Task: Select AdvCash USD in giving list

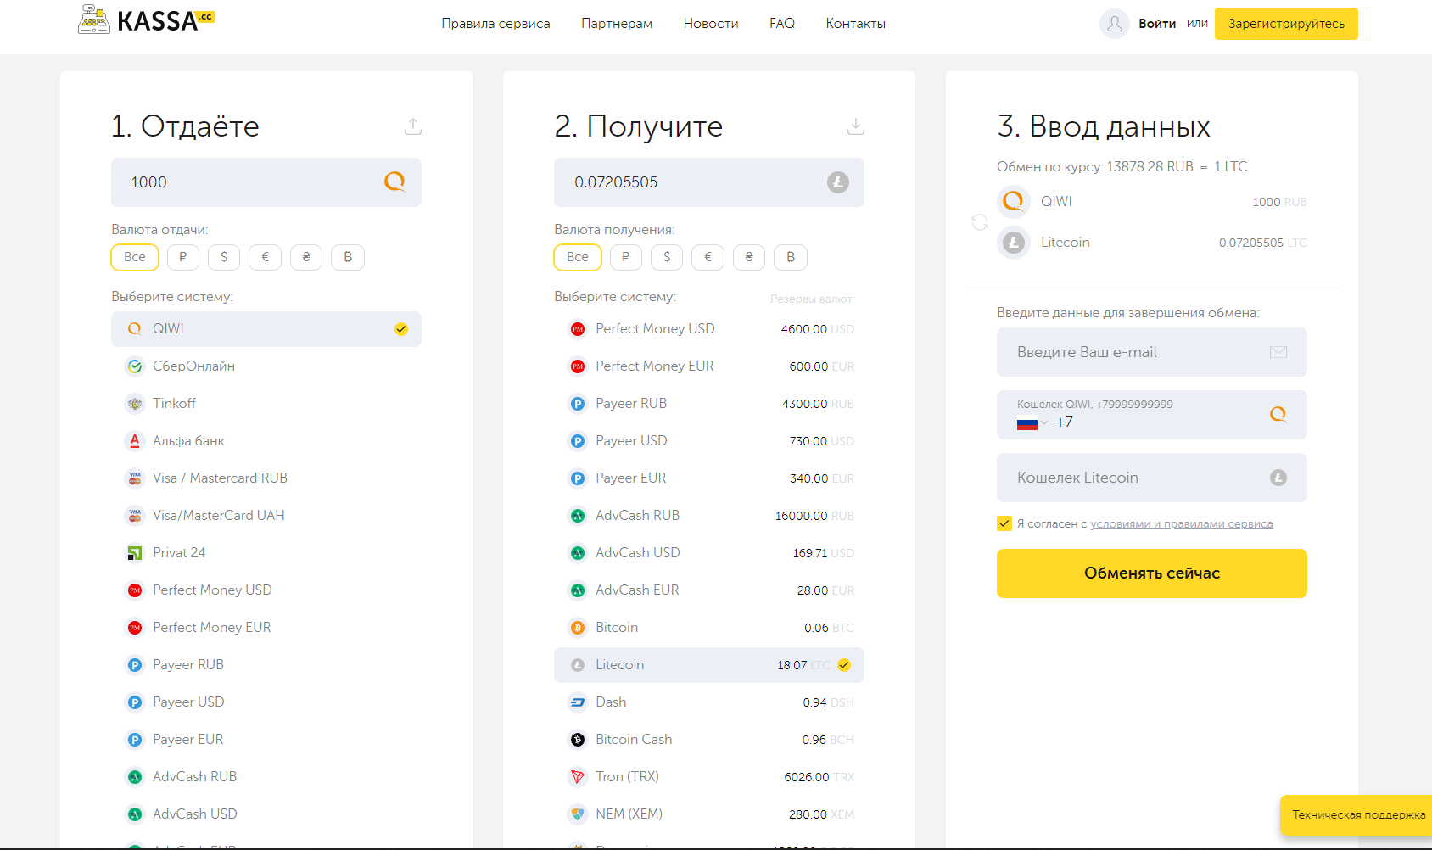Action: [266, 814]
